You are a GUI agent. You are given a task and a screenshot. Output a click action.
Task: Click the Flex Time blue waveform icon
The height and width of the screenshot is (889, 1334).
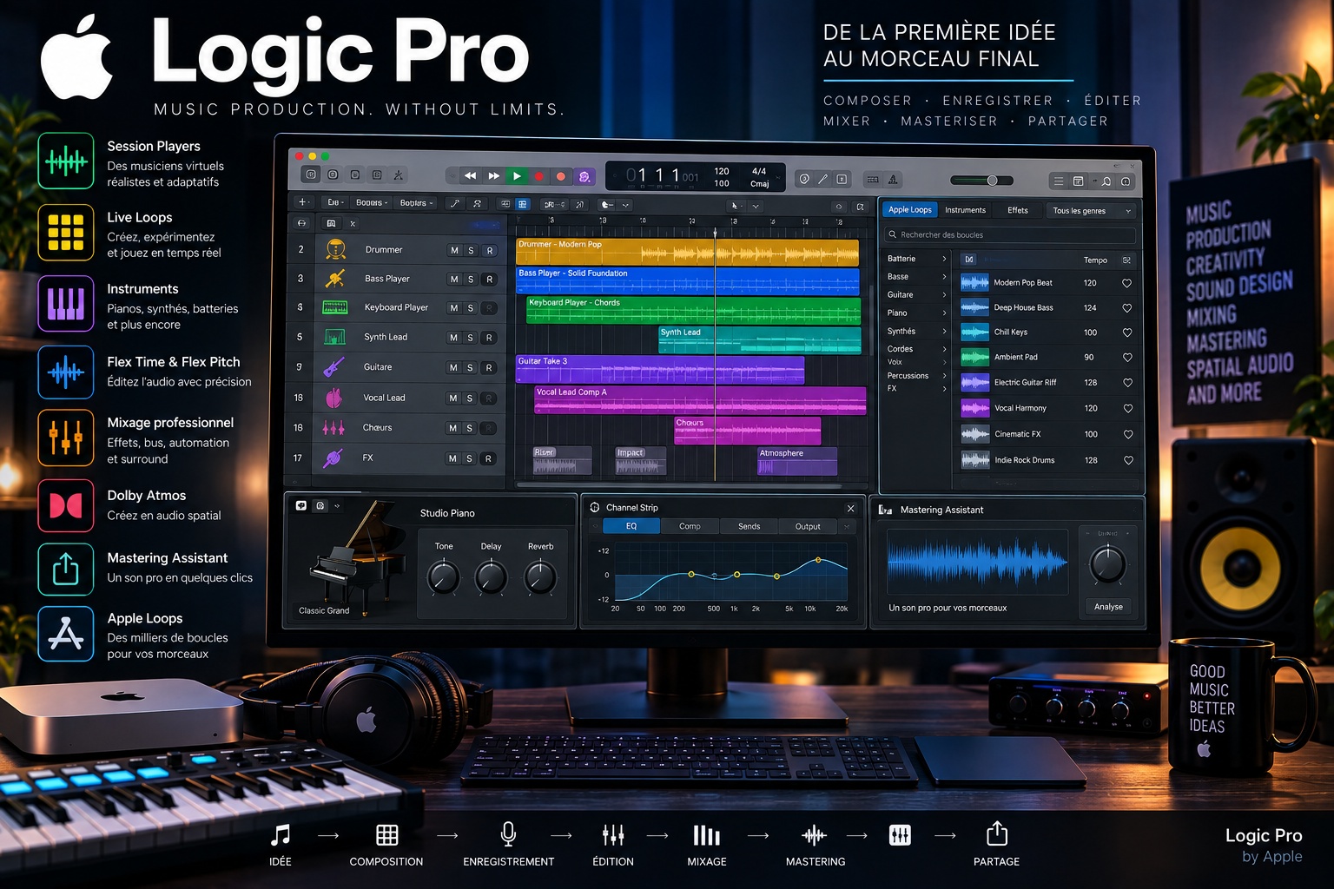click(x=66, y=372)
